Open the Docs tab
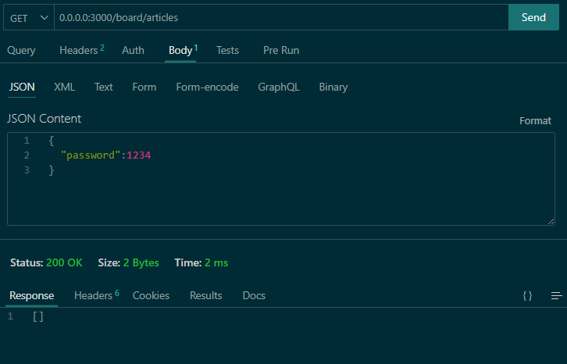567x364 pixels. (x=254, y=295)
